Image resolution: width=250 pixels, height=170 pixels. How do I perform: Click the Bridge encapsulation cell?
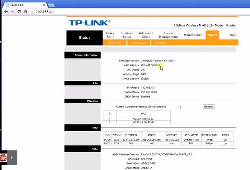tap(209, 144)
